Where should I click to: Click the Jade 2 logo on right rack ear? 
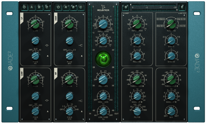coord(196,62)
